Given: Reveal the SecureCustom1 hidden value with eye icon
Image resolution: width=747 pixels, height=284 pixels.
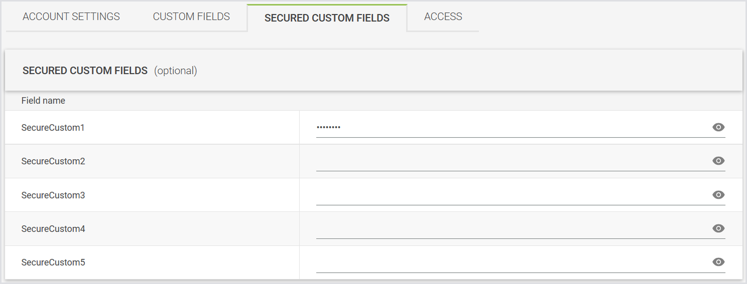Looking at the screenshot, I should coord(718,127).
